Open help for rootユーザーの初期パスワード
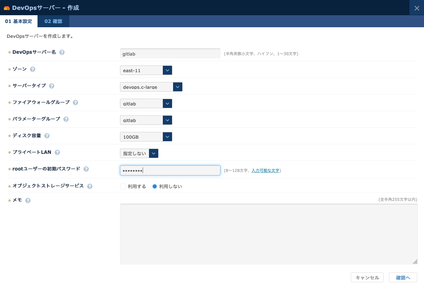The height and width of the screenshot is (289, 424). (x=86, y=169)
